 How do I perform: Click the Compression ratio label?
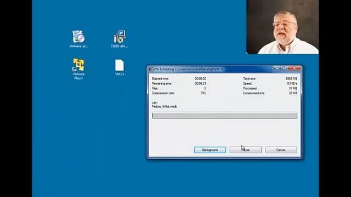coord(163,93)
